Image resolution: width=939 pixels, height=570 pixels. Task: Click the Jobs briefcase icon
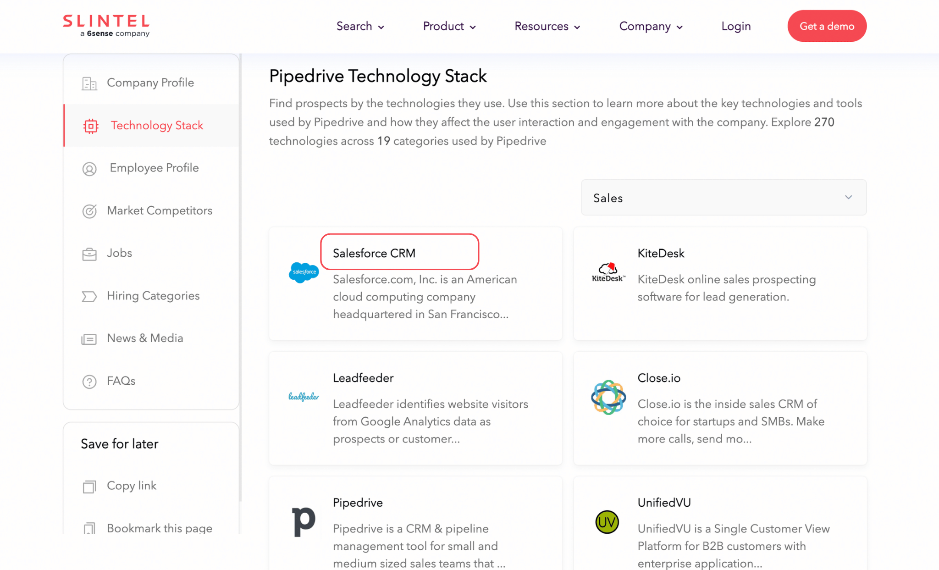pyautogui.click(x=89, y=254)
